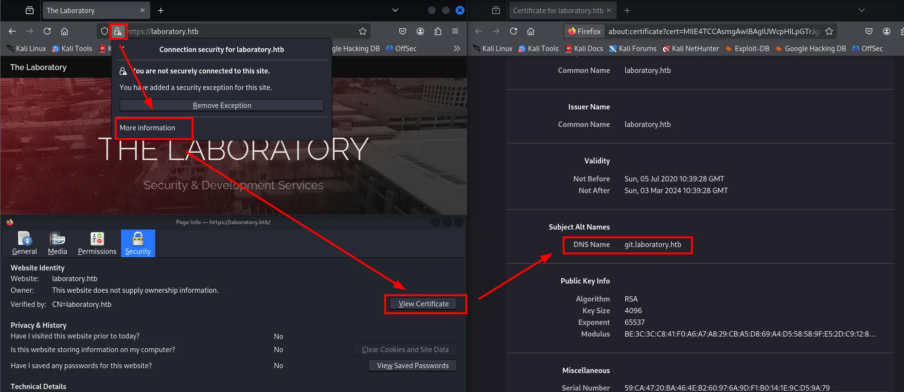
Task: Click the View Certificate button
Action: point(424,304)
